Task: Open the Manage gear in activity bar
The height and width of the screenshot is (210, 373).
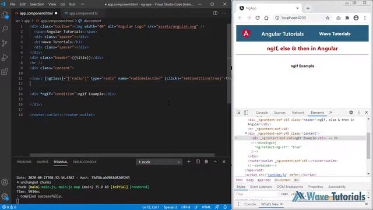Action: (5, 197)
